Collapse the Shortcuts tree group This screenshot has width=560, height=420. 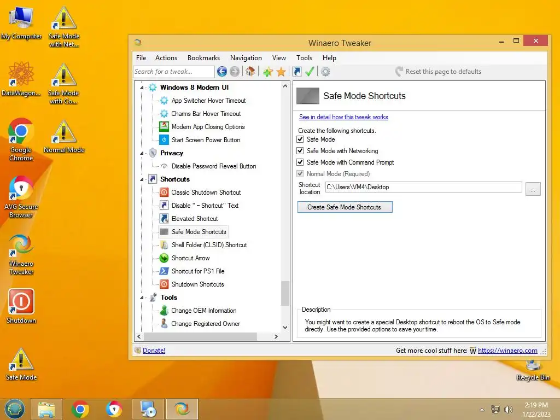pos(142,179)
